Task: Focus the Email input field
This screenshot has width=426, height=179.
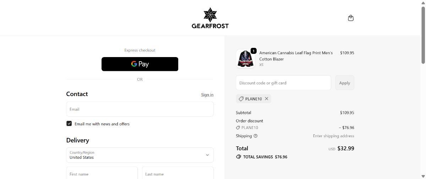Action: 140,109
